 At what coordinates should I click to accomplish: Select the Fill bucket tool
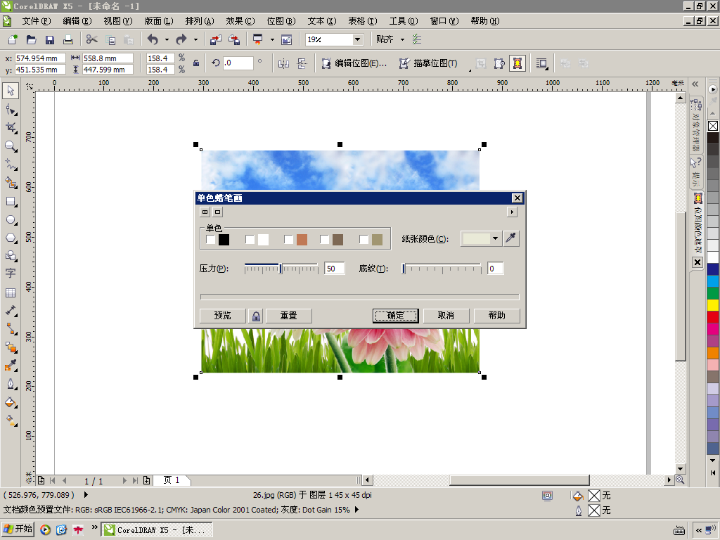11,402
